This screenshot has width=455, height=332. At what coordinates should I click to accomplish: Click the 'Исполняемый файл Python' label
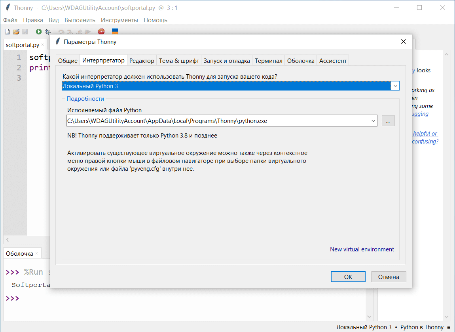click(x=104, y=110)
